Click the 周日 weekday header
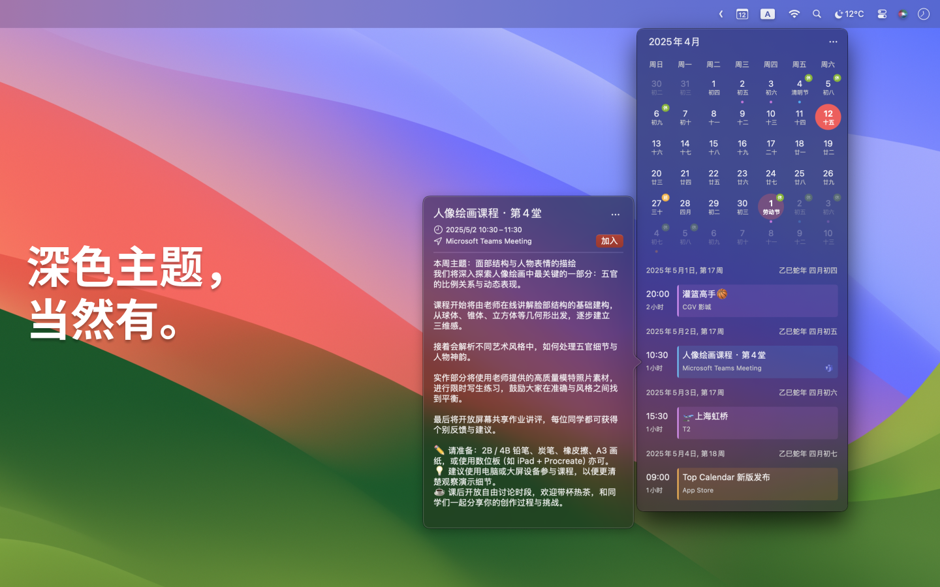Image resolution: width=940 pixels, height=587 pixels. coord(656,65)
